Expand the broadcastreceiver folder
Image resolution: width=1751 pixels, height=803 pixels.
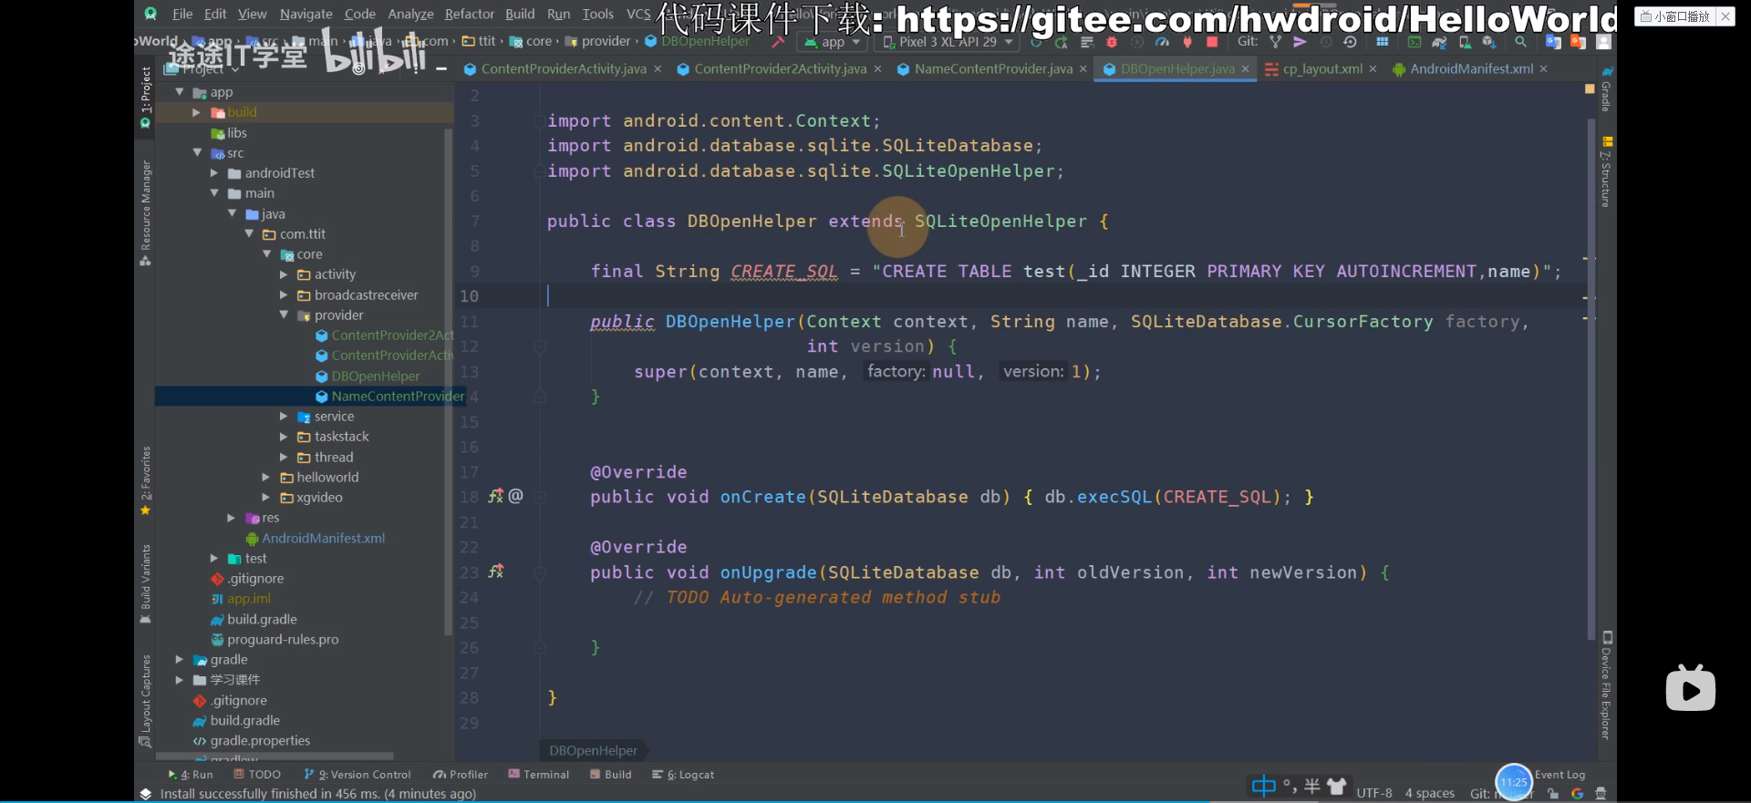pos(284,294)
